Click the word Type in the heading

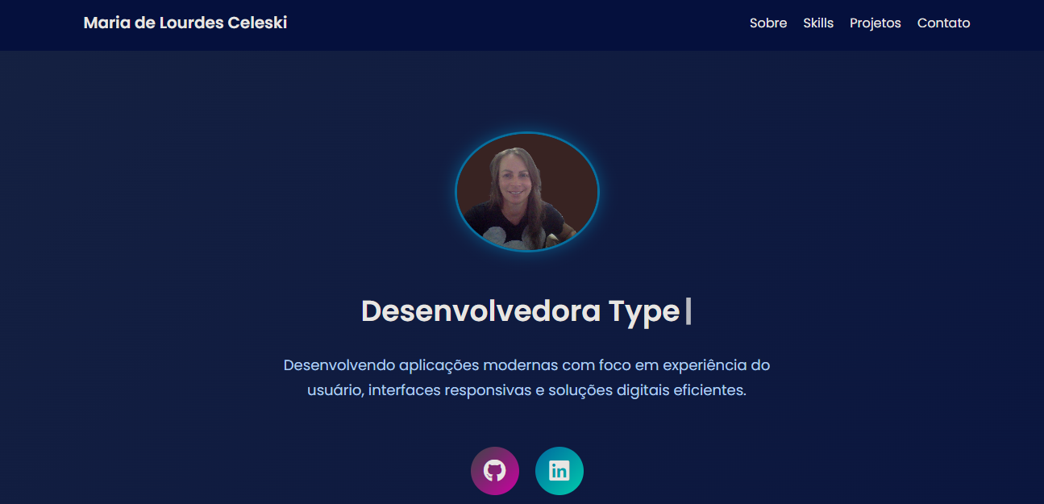643,311
